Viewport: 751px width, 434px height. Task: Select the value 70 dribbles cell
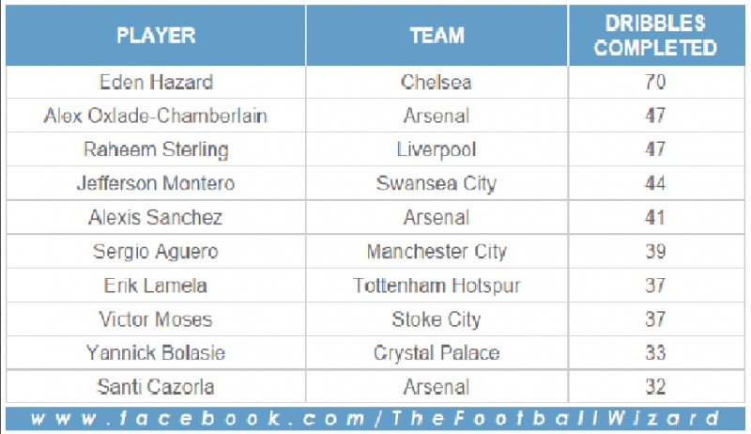[656, 83]
